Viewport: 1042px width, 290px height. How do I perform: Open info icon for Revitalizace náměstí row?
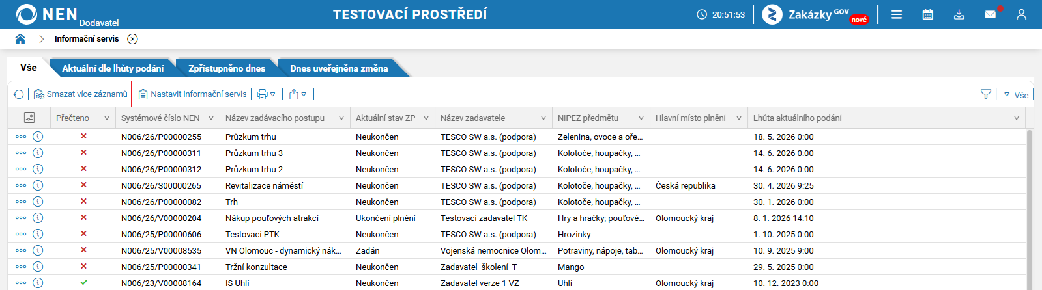click(38, 185)
